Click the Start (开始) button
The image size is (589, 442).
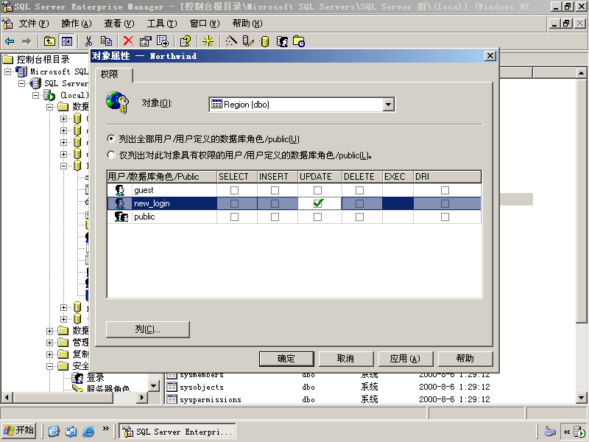pyautogui.click(x=19, y=430)
